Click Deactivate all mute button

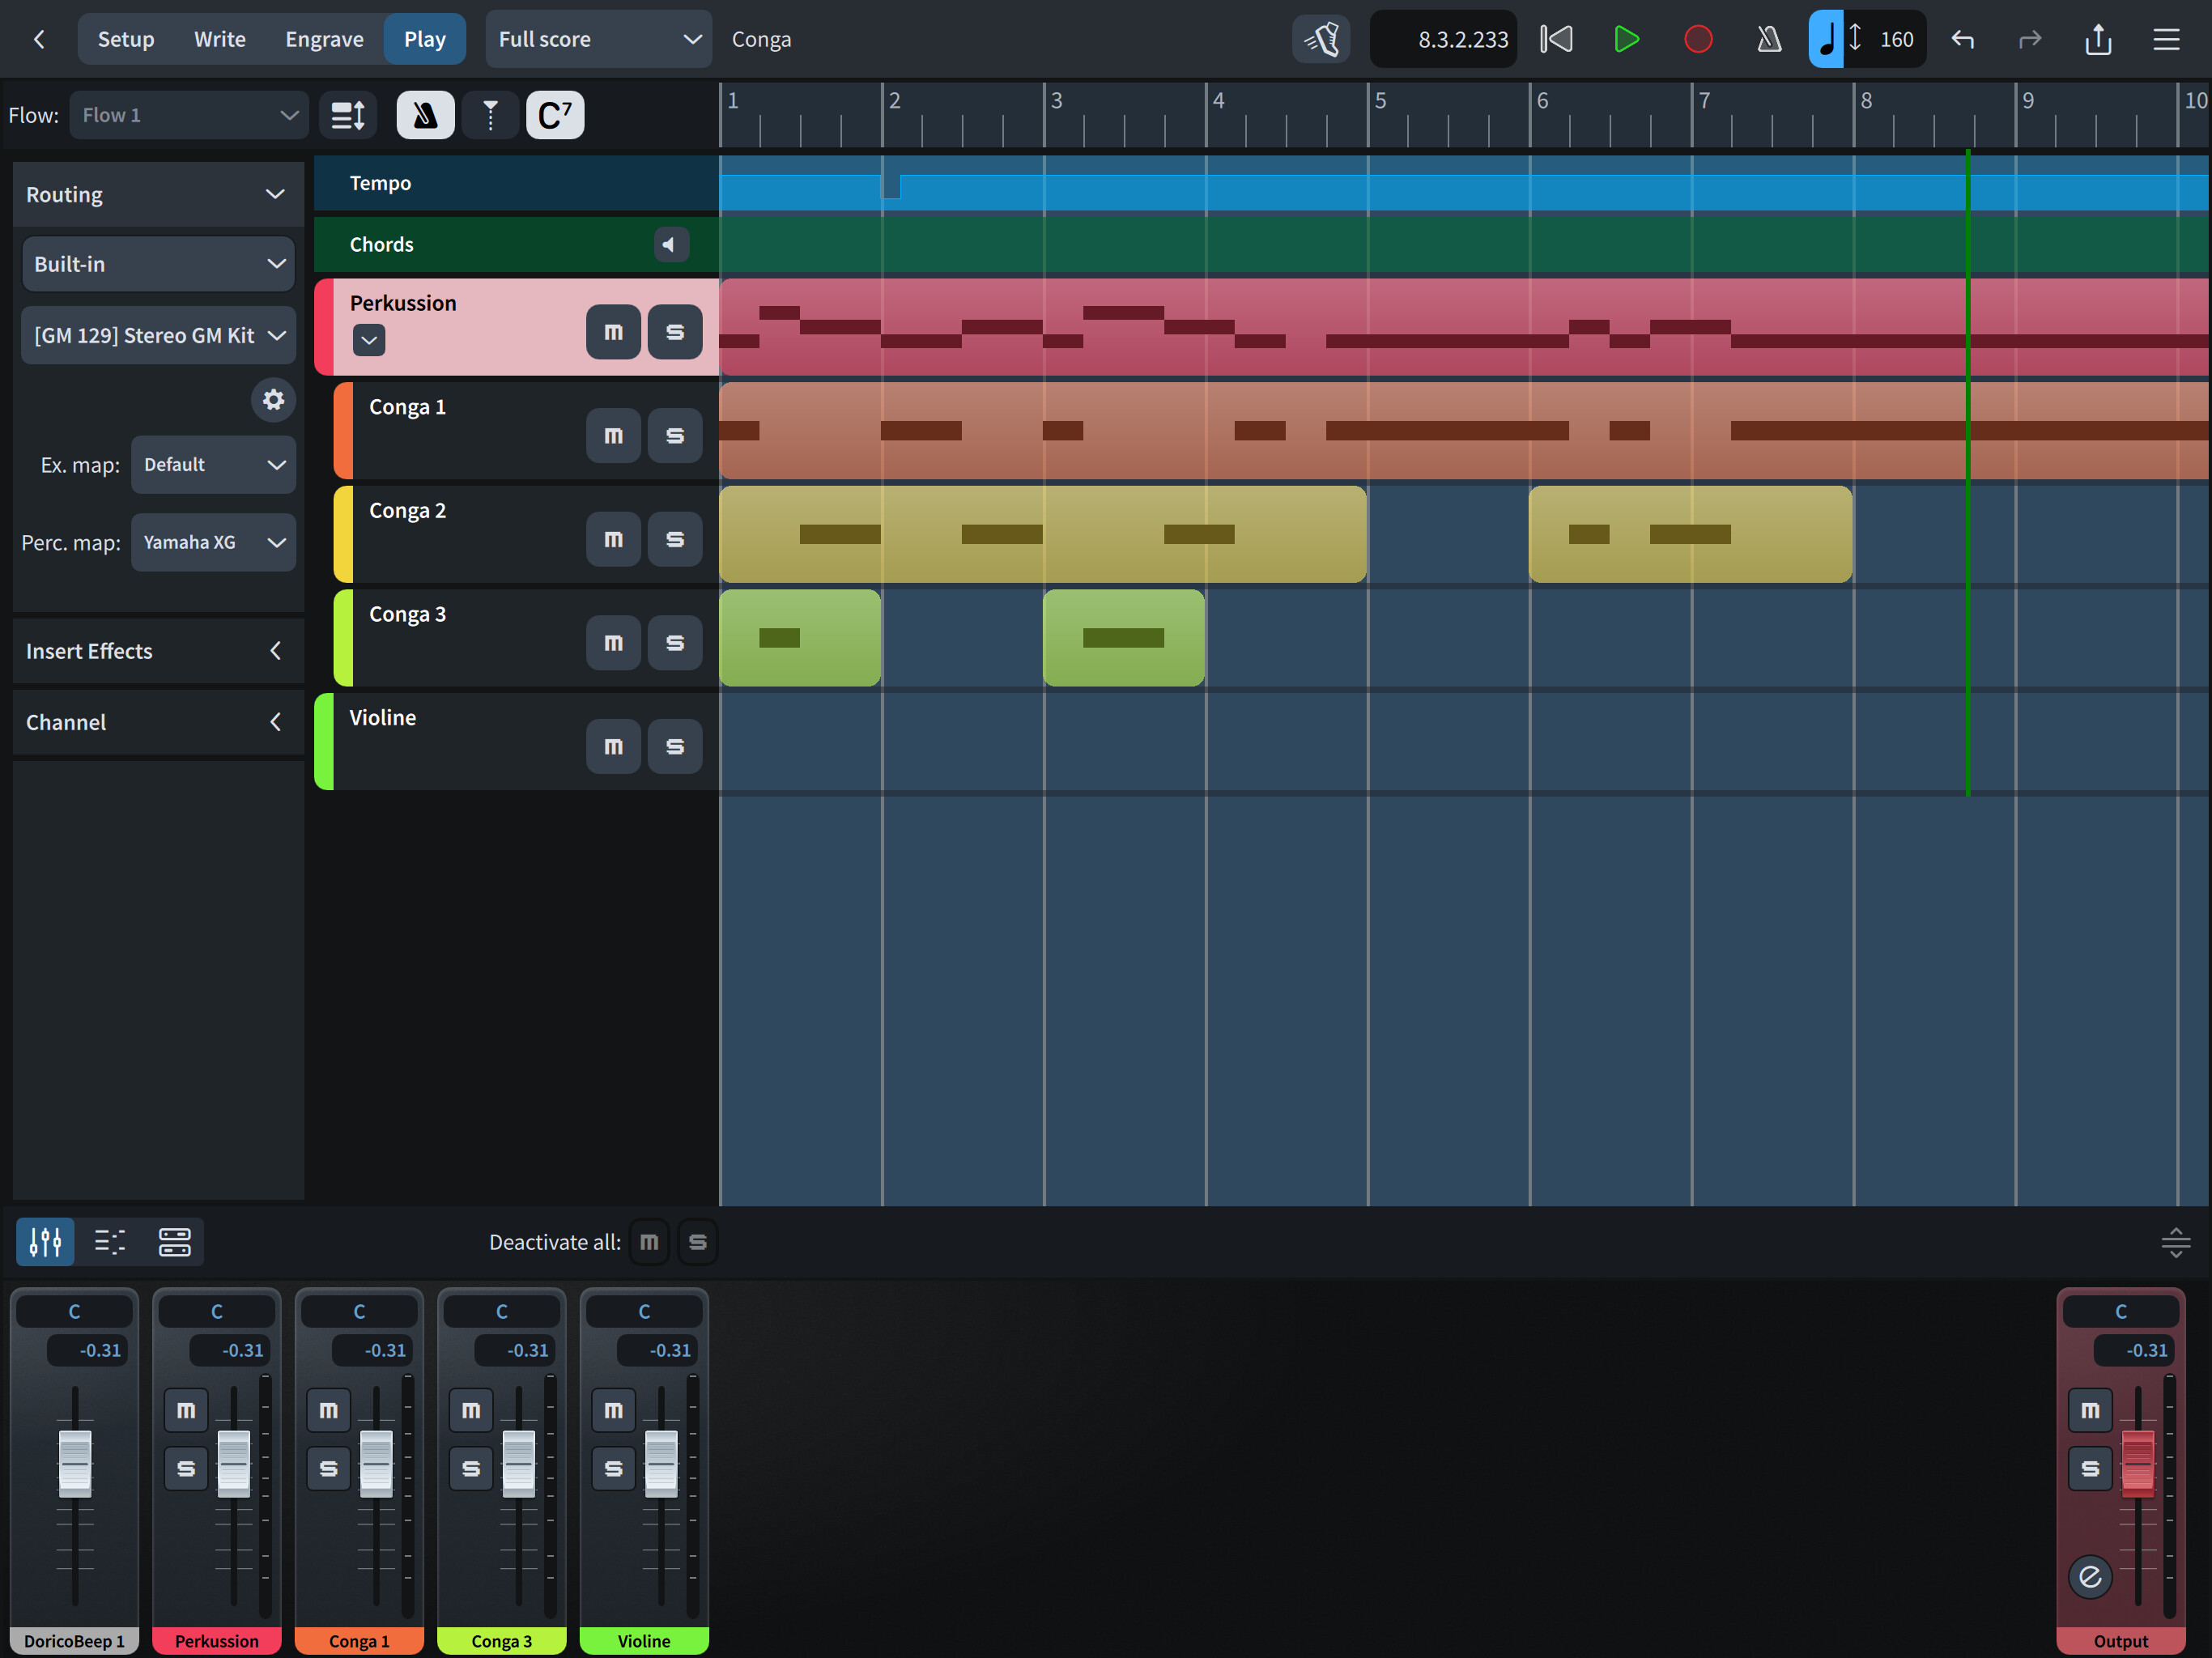click(649, 1242)
